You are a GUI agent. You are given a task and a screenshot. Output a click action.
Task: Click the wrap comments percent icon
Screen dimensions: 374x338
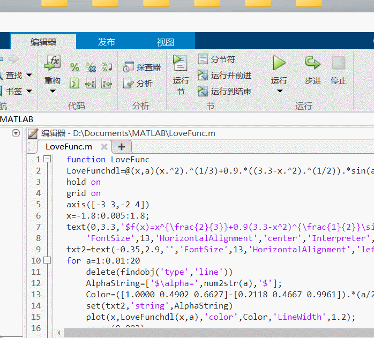coord(107,67)
